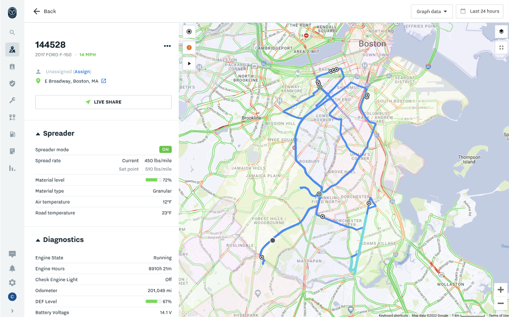Zoom in with the map plus control
The image size is (509, 317).
(500, 290)
